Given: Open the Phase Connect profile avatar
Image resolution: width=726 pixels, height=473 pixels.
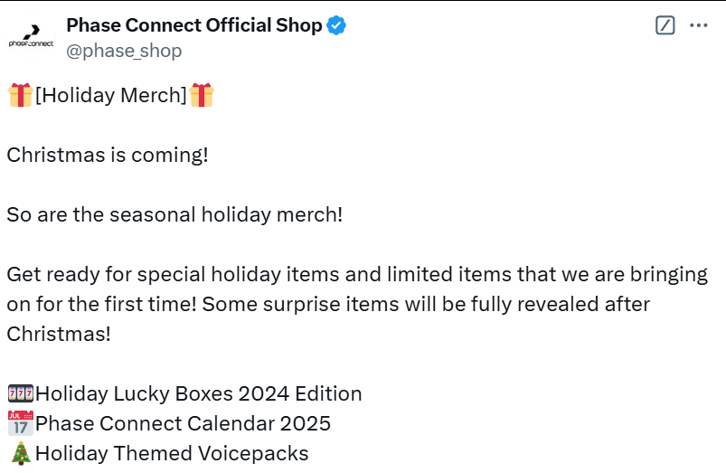Looking at the screenshot, I should point(31,36).
